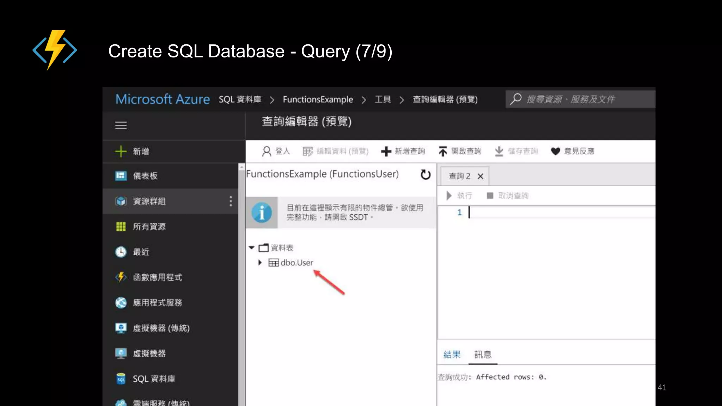Viewport: 722px width, 406px height.
Task: Close the 查詢 2 tab
Action: (480, 176)
